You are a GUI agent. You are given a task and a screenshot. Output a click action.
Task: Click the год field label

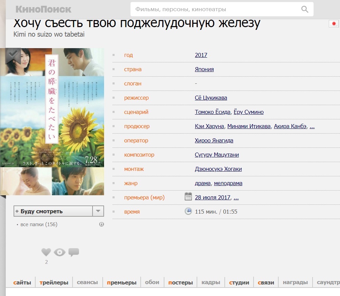tap(128, 55)
